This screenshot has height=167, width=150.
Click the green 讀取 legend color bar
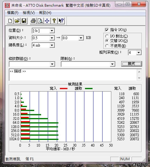(x=89, y=89)
